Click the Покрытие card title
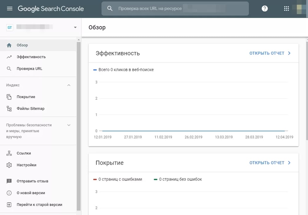Screen dimensions: 308x215 (x=110, y=163)
